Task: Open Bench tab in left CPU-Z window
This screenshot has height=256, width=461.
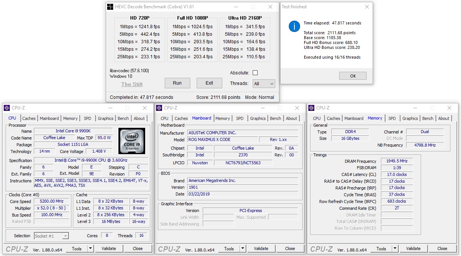Action: (123, 118)
